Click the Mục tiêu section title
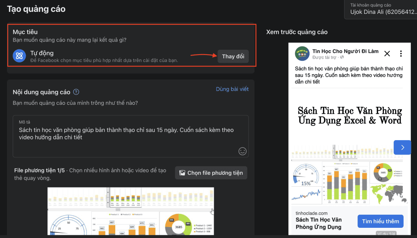Image resolution: width=417 pixels, height=238 pixels. pos(25,32)
